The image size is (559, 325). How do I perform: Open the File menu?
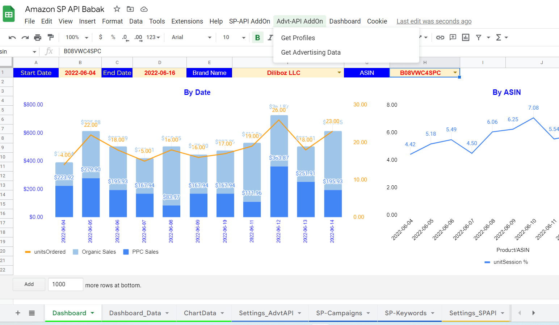30,21
